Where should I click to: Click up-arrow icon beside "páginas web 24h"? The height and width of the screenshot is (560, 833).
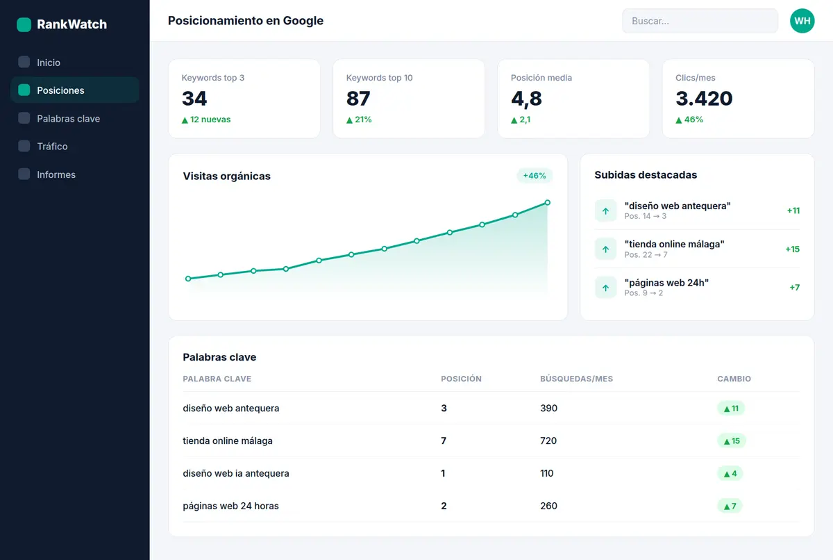(605, 287)
